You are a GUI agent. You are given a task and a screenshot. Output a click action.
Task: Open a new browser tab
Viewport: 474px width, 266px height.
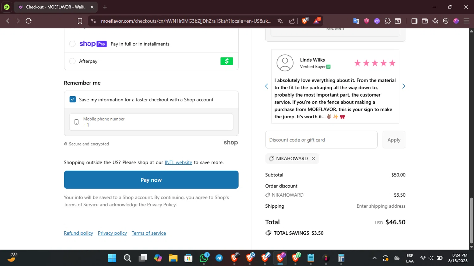pos(105,7)
